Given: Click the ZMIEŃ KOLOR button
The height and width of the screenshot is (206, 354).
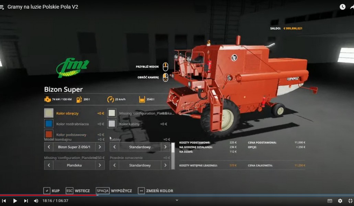Looking at the screenshot, I should coord(156,191).
